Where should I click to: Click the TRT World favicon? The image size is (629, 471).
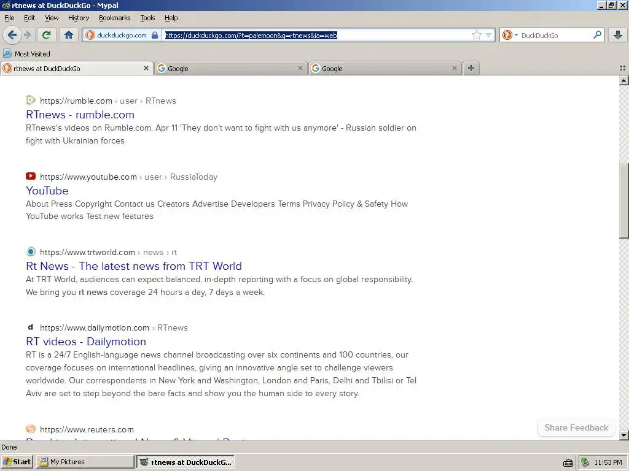point(31,251)
